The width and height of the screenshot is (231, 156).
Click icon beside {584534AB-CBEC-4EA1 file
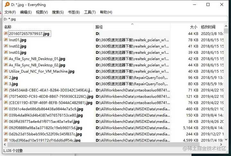pyautogui.click(x=6, y=90)
